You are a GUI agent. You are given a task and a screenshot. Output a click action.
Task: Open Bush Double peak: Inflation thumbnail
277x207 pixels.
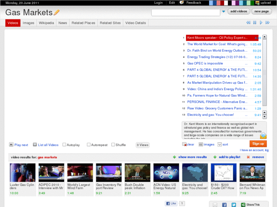(138, 172)
